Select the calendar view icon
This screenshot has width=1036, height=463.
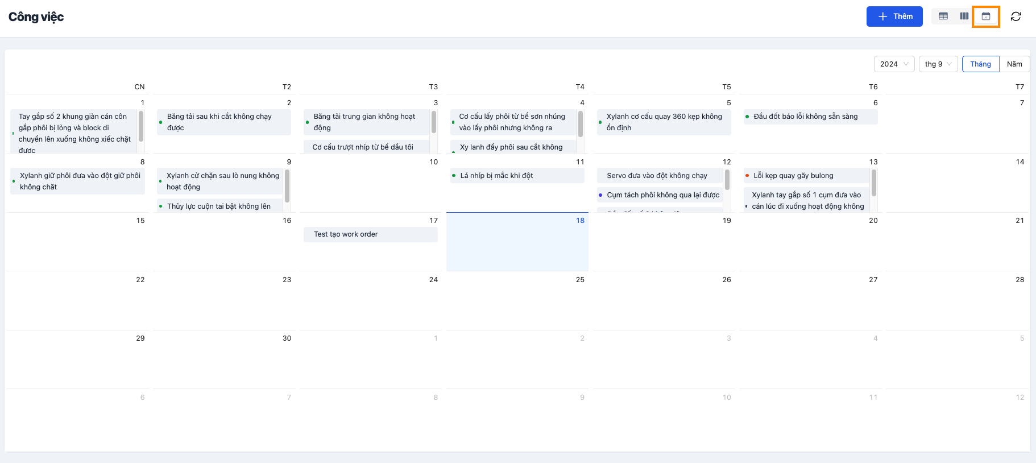coord(986,16)
